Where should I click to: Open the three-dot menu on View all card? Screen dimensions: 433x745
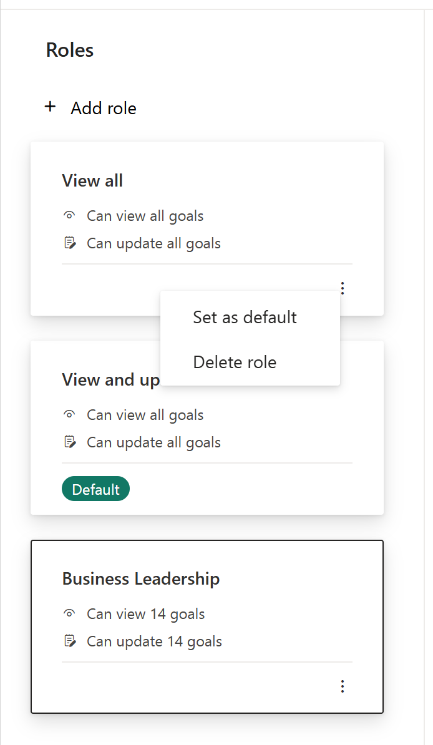342,288
